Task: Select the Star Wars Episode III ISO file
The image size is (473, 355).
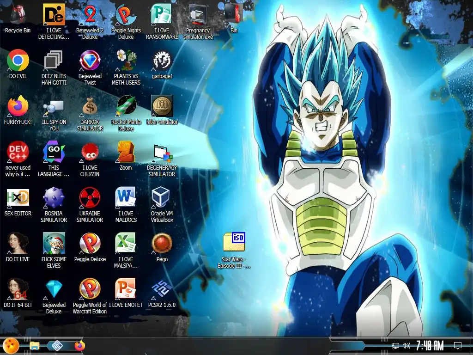Action: click(x=234, y=242)
